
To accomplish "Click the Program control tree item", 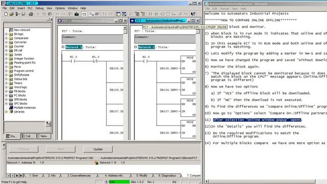I will [x=24, y=71].
